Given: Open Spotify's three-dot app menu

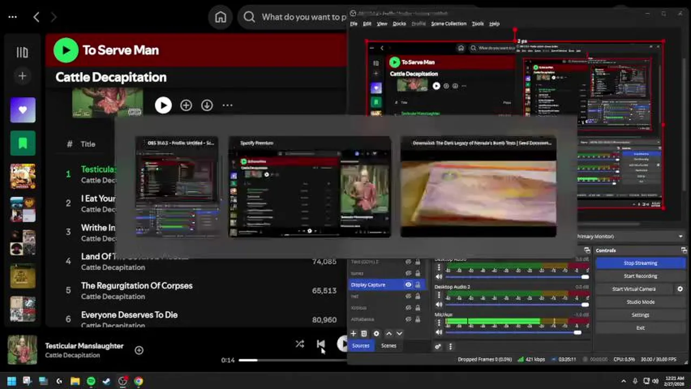Looking at the screenshot, I should tap(12, 17).
